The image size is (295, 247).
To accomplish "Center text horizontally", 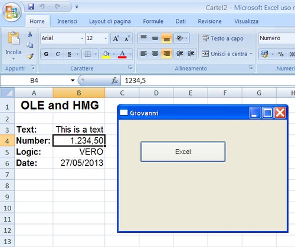I will tap(155, 54).
